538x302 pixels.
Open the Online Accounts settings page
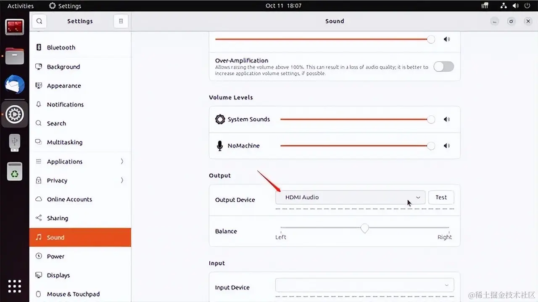point(80,199)
